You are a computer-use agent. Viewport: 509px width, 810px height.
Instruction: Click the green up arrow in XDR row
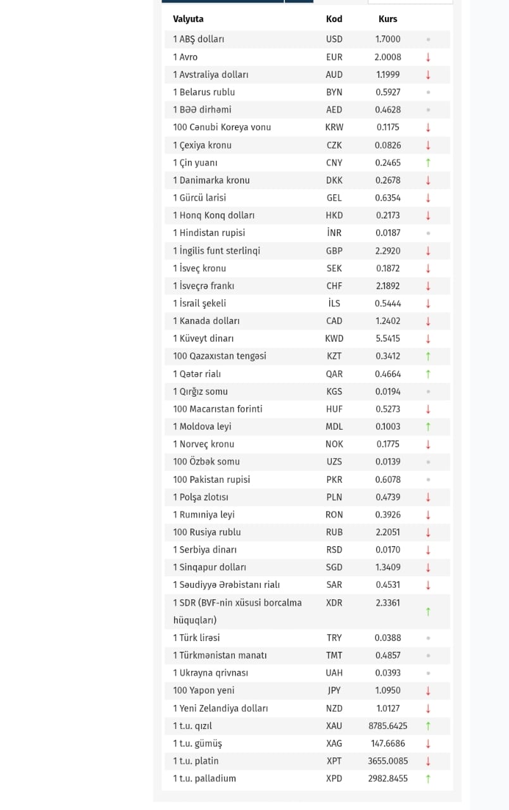pos(428,611)
